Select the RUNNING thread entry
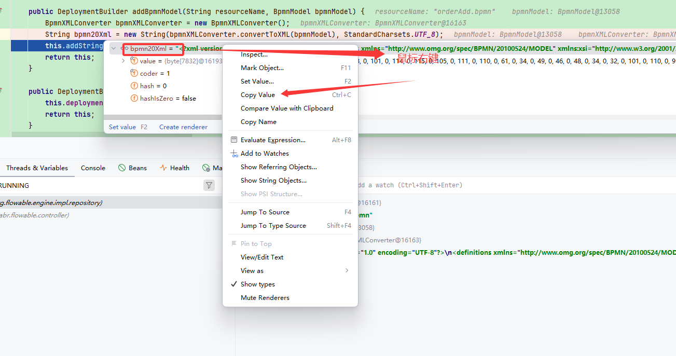This screenshot has height=356, width=676. point(15,185)
